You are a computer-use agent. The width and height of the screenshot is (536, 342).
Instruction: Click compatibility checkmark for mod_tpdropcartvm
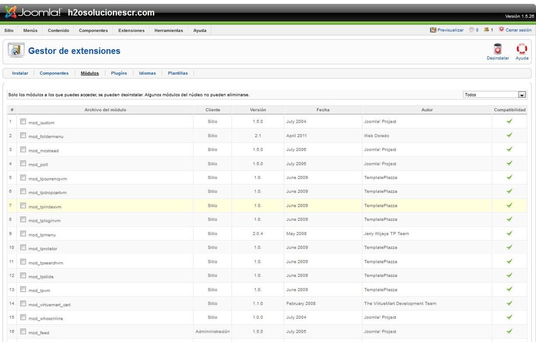(509, 191)
